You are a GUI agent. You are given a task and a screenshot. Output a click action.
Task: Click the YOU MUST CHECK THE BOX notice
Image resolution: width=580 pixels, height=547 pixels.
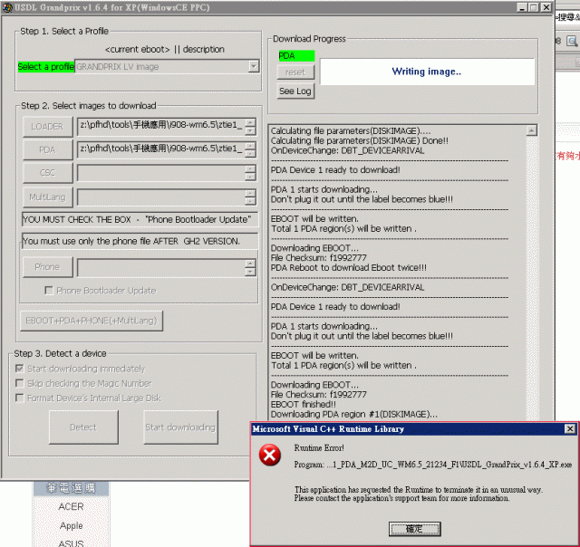(140, 219)
